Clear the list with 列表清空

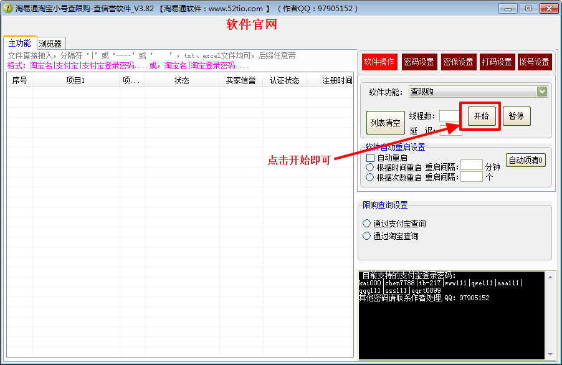385,123
